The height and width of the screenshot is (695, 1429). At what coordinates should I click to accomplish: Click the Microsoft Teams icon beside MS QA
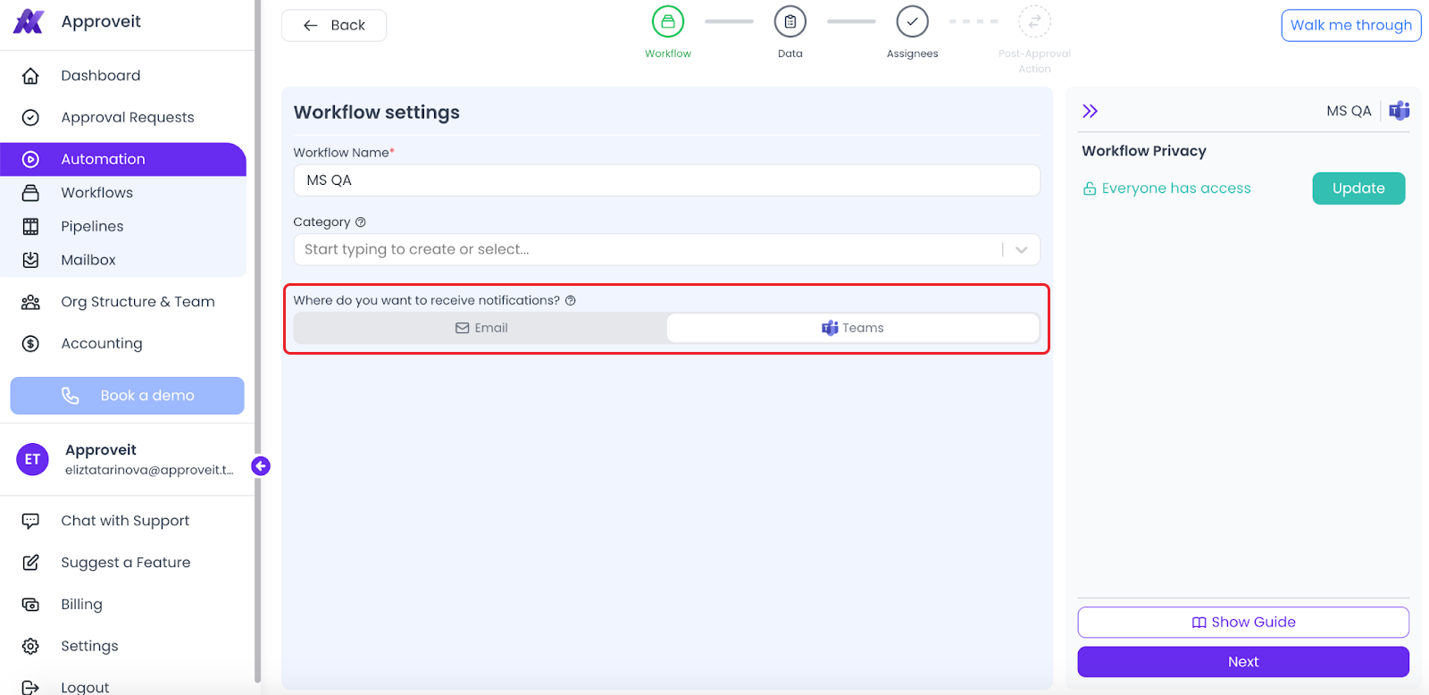click(1400, 110)
